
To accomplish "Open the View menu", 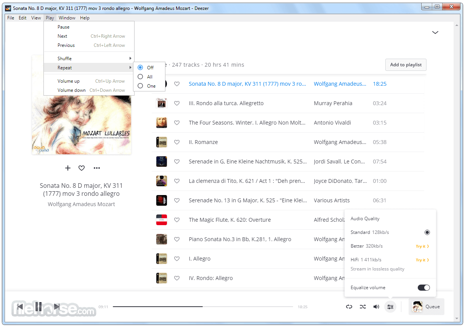I will 36,18.
